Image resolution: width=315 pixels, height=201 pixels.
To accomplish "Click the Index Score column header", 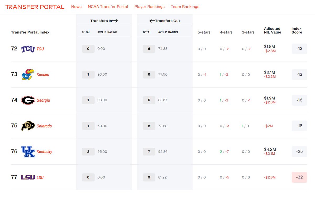I will [297, 30].
